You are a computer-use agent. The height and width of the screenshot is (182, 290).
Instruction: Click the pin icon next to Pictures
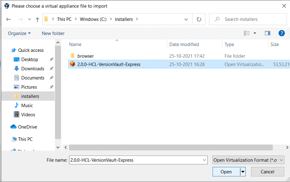pos(51,87)
